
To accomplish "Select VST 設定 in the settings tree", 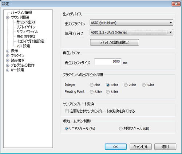I will (x=23, y=46).
